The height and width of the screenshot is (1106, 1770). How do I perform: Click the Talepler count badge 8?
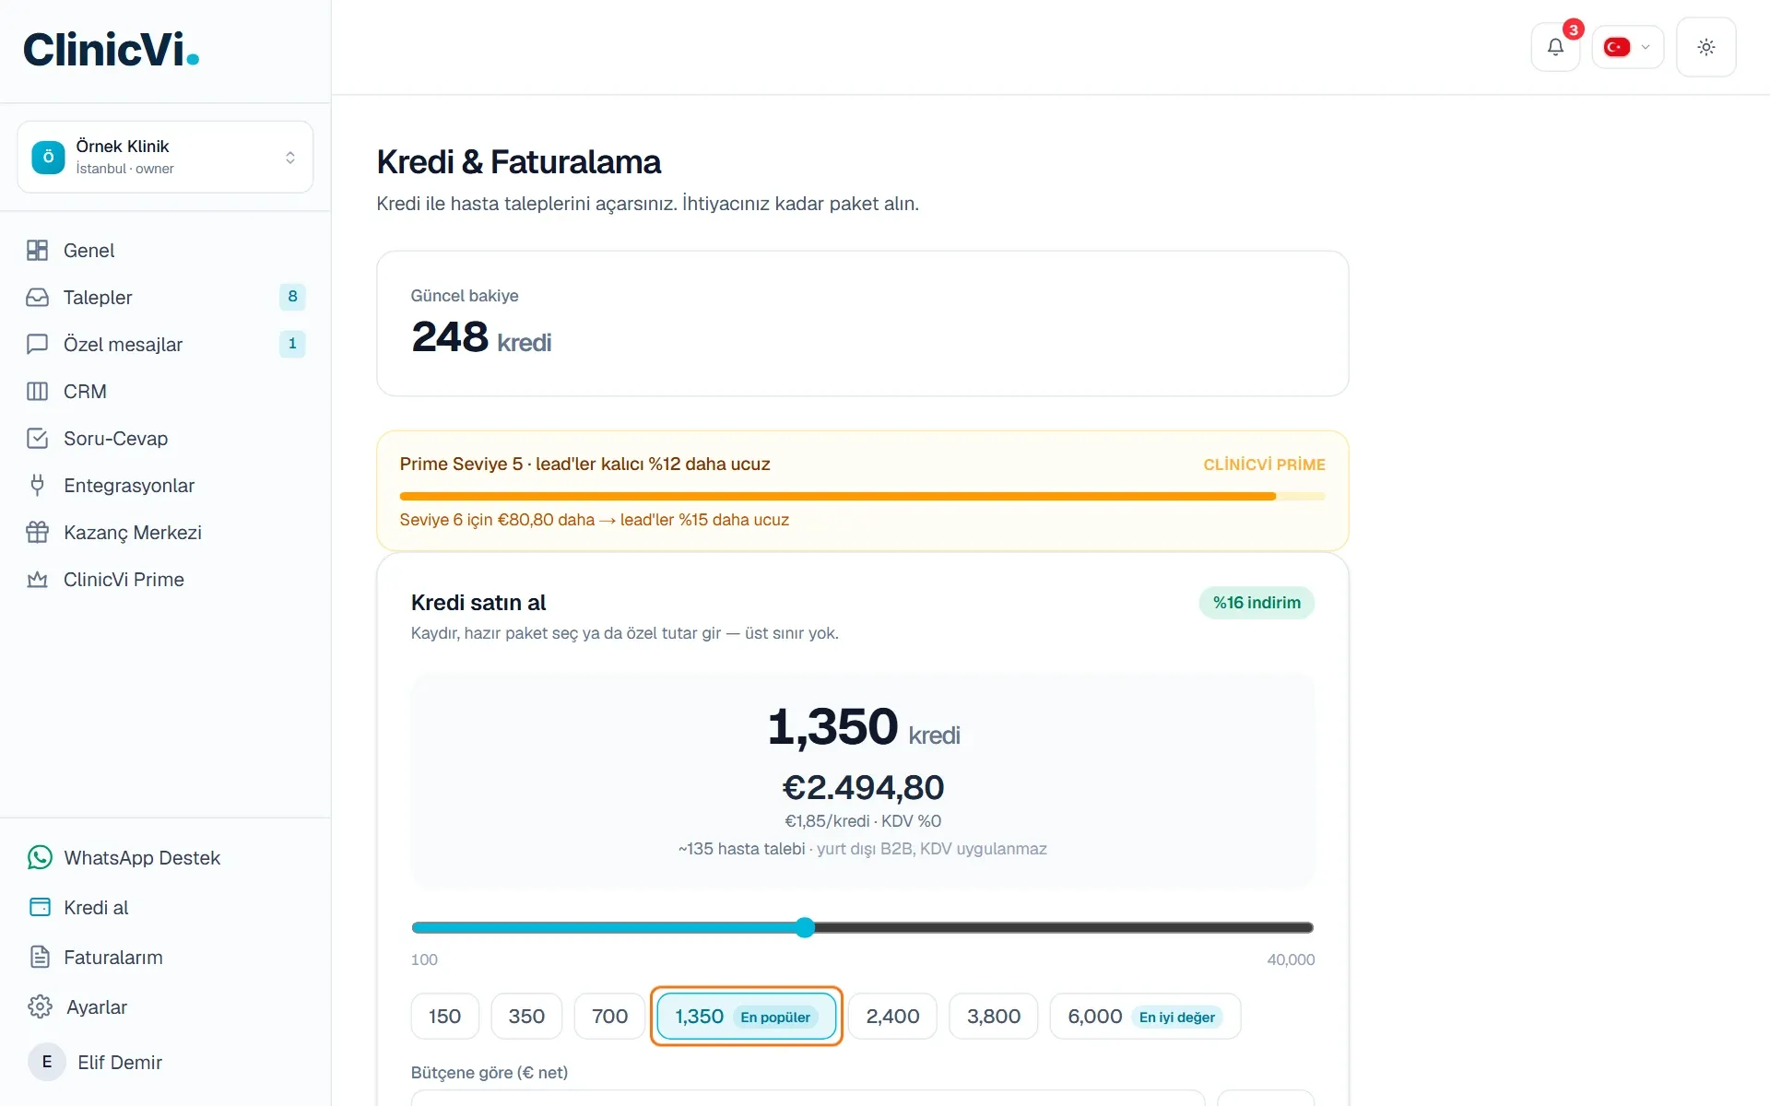point(292,297)
